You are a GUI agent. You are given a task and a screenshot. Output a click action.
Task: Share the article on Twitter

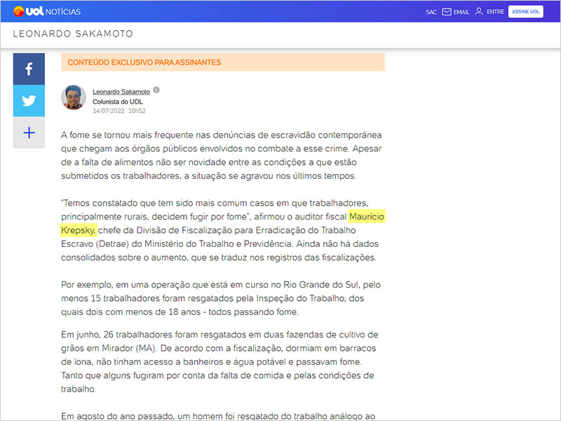(29, 100)
